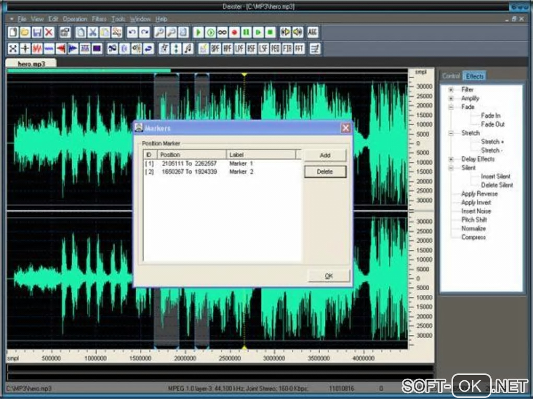The width and height of the screenshot is (533, 399).
Task: Click the purple square toolbar icon
Action: (97, 49)
